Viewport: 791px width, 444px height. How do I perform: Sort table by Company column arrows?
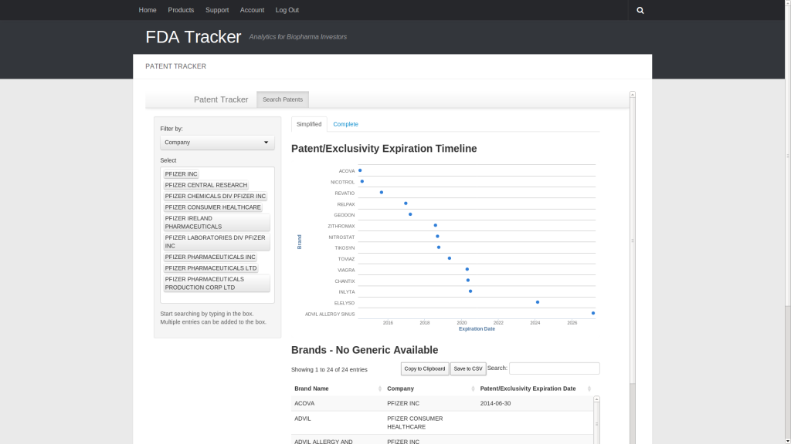coord(473,388)
